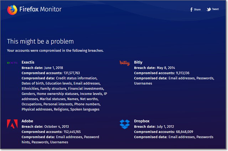
Task: Click the Tweet link text
Action: pos(216,9)
